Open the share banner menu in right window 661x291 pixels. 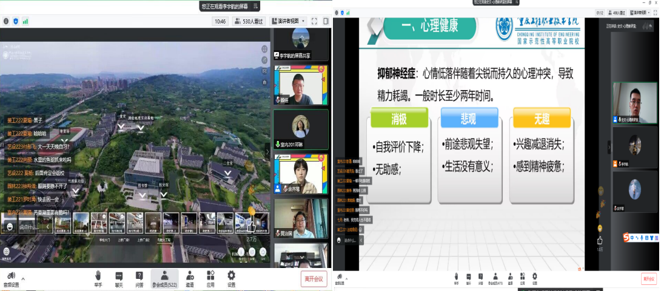click(516, 2)
